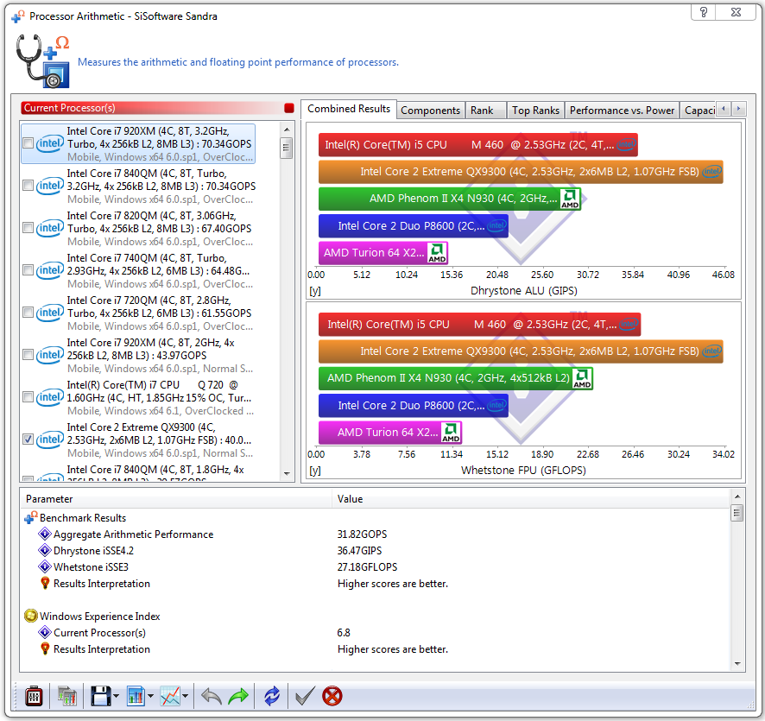The height and width of the screenshot is (721, 765).
Task: Click the help question mark button
Action: 704,12
